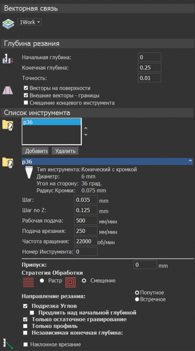The height and width of the screenshot is (351, 195).
Task: Select Растр strategy radio button
Action: point(42,280)
